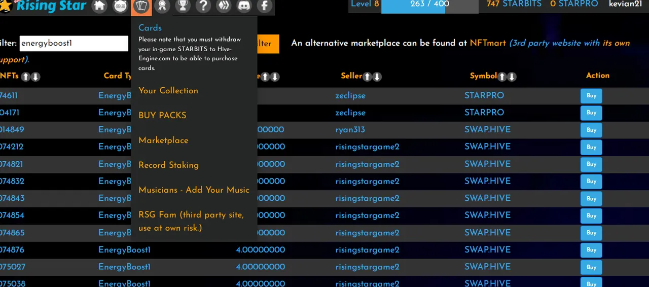Select Musicians - Add Your Music
This screenshot has width=649, height=287.
[x=194, y=190]
